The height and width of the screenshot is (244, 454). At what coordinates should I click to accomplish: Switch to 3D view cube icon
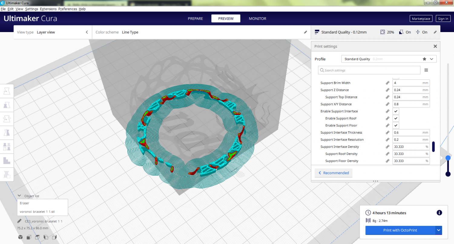[20, 237]
